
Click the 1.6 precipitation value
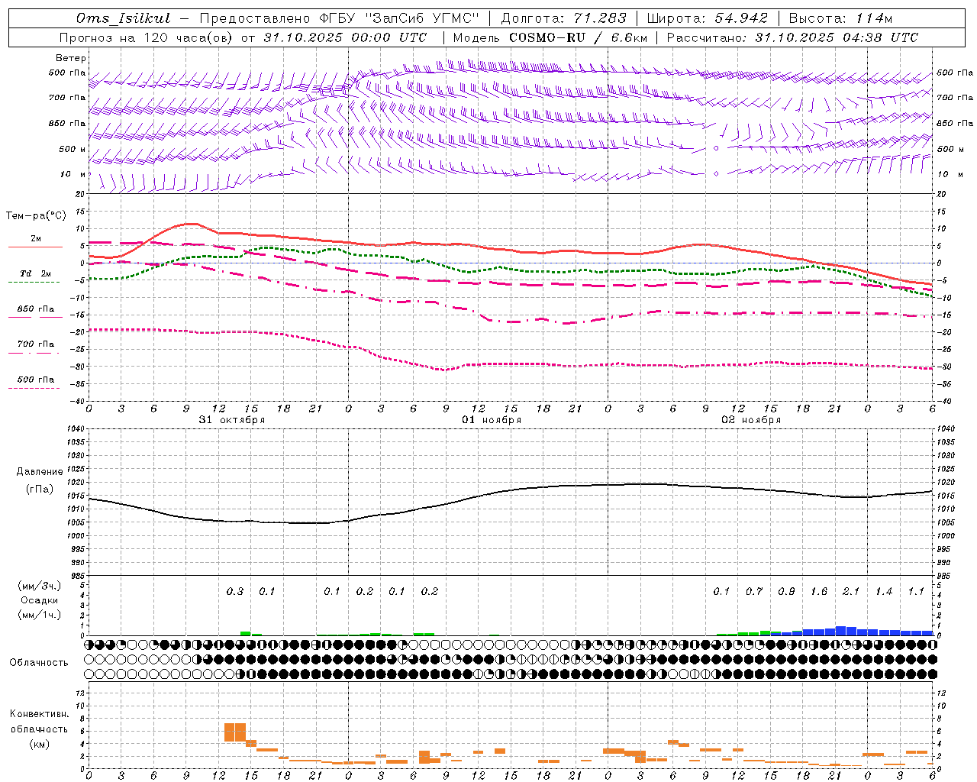coord(819,592)
